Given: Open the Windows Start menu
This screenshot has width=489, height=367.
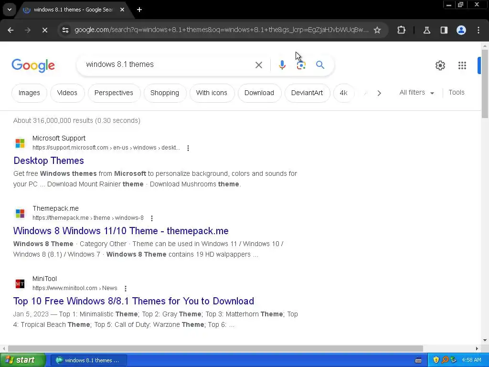Looking at the screenshot, I should coord(22,360).
